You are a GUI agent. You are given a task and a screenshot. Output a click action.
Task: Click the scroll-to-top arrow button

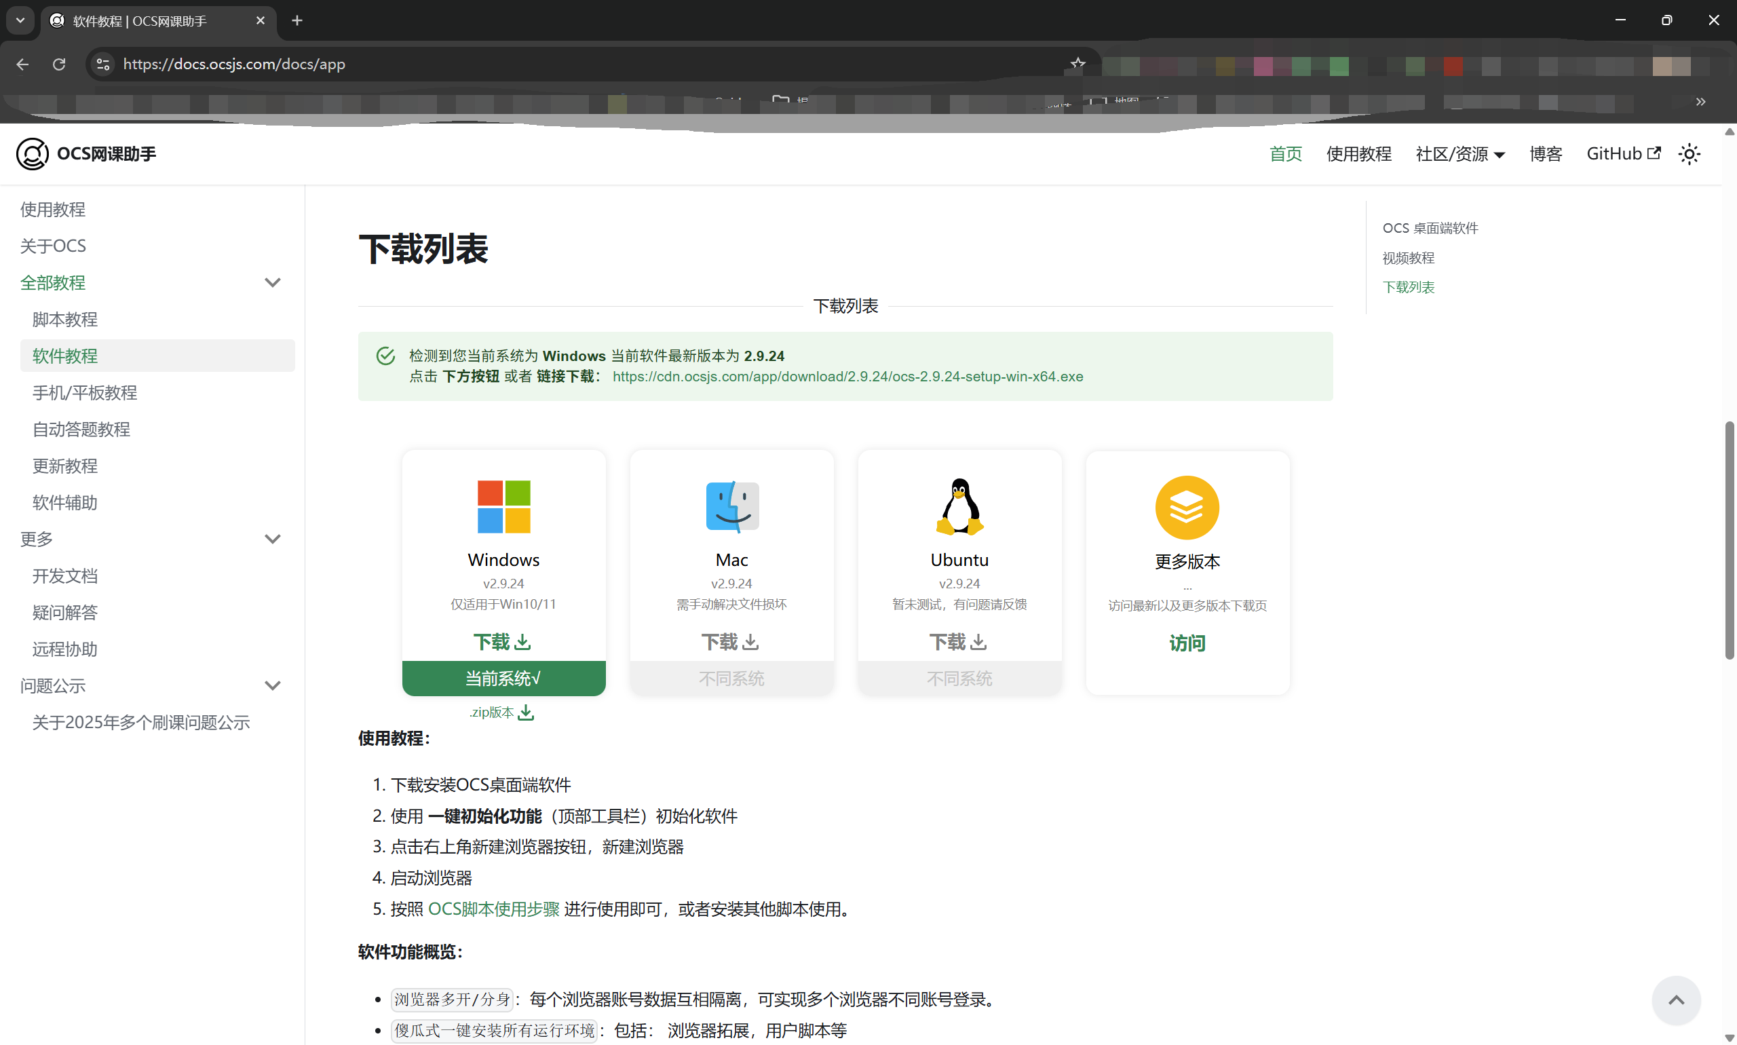click(x=1676, y=1000)
